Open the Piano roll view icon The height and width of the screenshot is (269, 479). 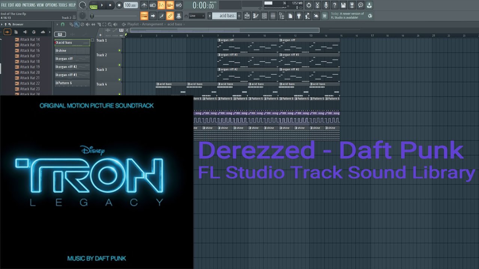tap(256, 16)
